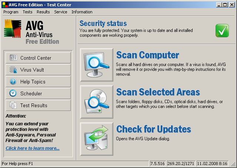Click the Scan Selected Areas heading
The width and height of the screenshot is (237, 168).
coord(158,92)
